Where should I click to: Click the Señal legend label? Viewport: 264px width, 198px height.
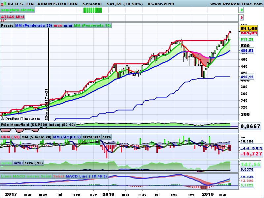coord(59,176)
